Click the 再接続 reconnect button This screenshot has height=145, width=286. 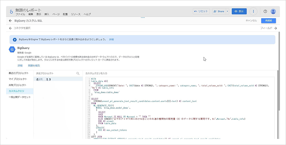tap(268, 21)
